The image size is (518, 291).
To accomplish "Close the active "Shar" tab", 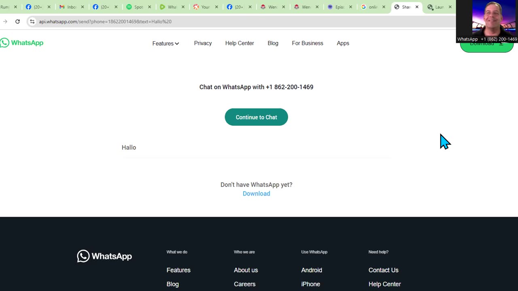I will click(417, 7).
